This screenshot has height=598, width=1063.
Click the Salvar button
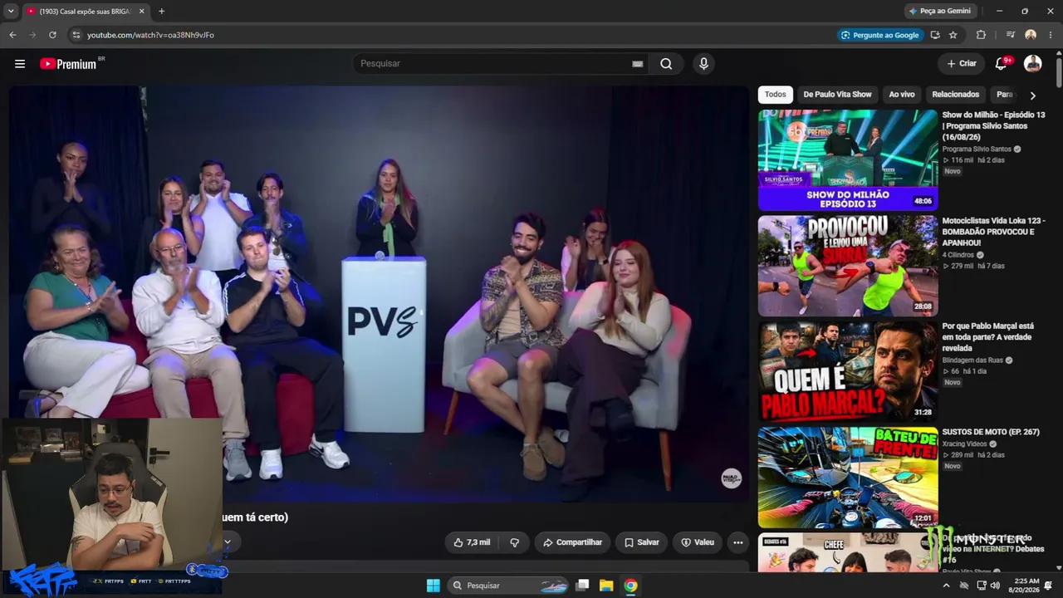coord(641,542)
